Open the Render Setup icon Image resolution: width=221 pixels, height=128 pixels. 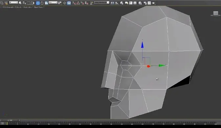click(x=145, y=3)
